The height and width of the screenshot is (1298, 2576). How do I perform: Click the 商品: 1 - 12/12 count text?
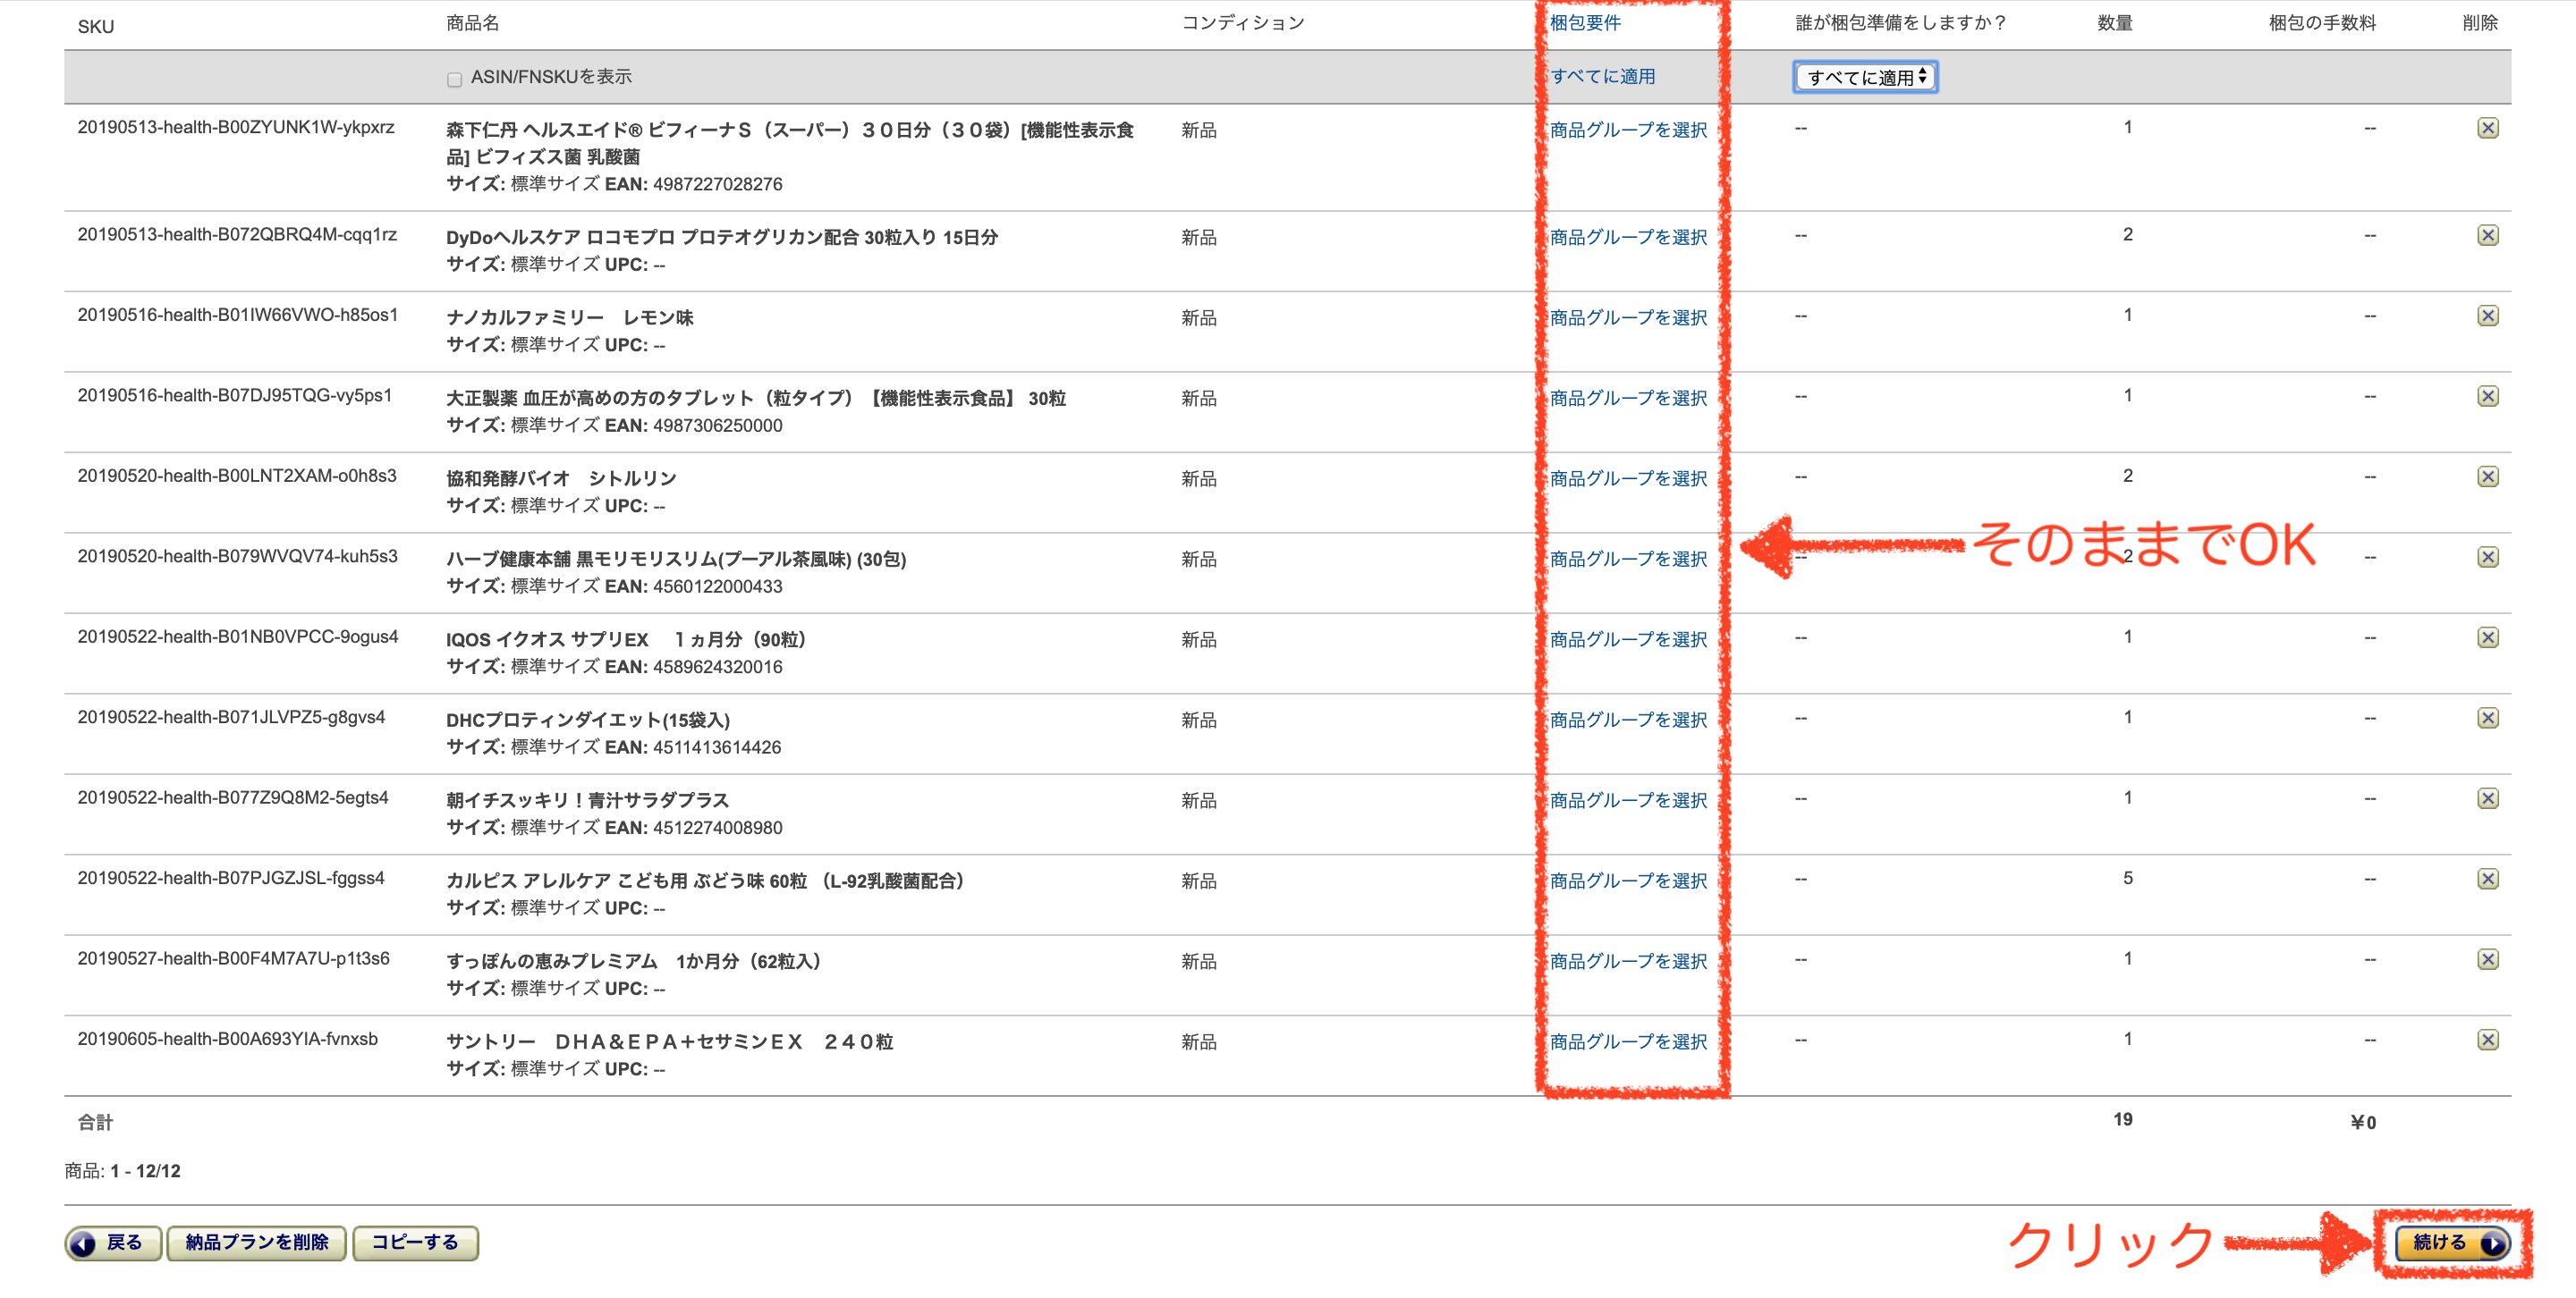coord(123,1170)
